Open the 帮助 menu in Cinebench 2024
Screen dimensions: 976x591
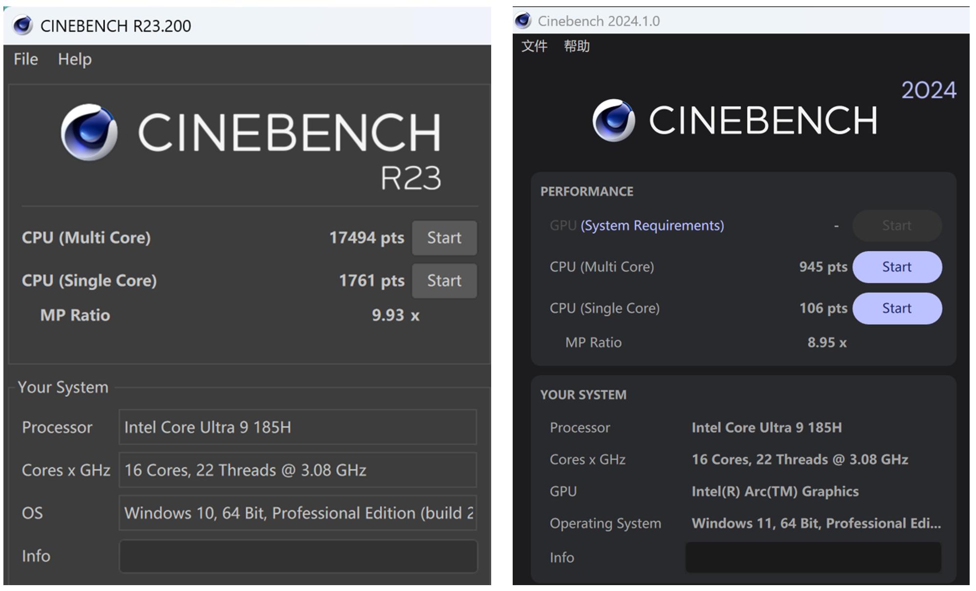(576, 46)
